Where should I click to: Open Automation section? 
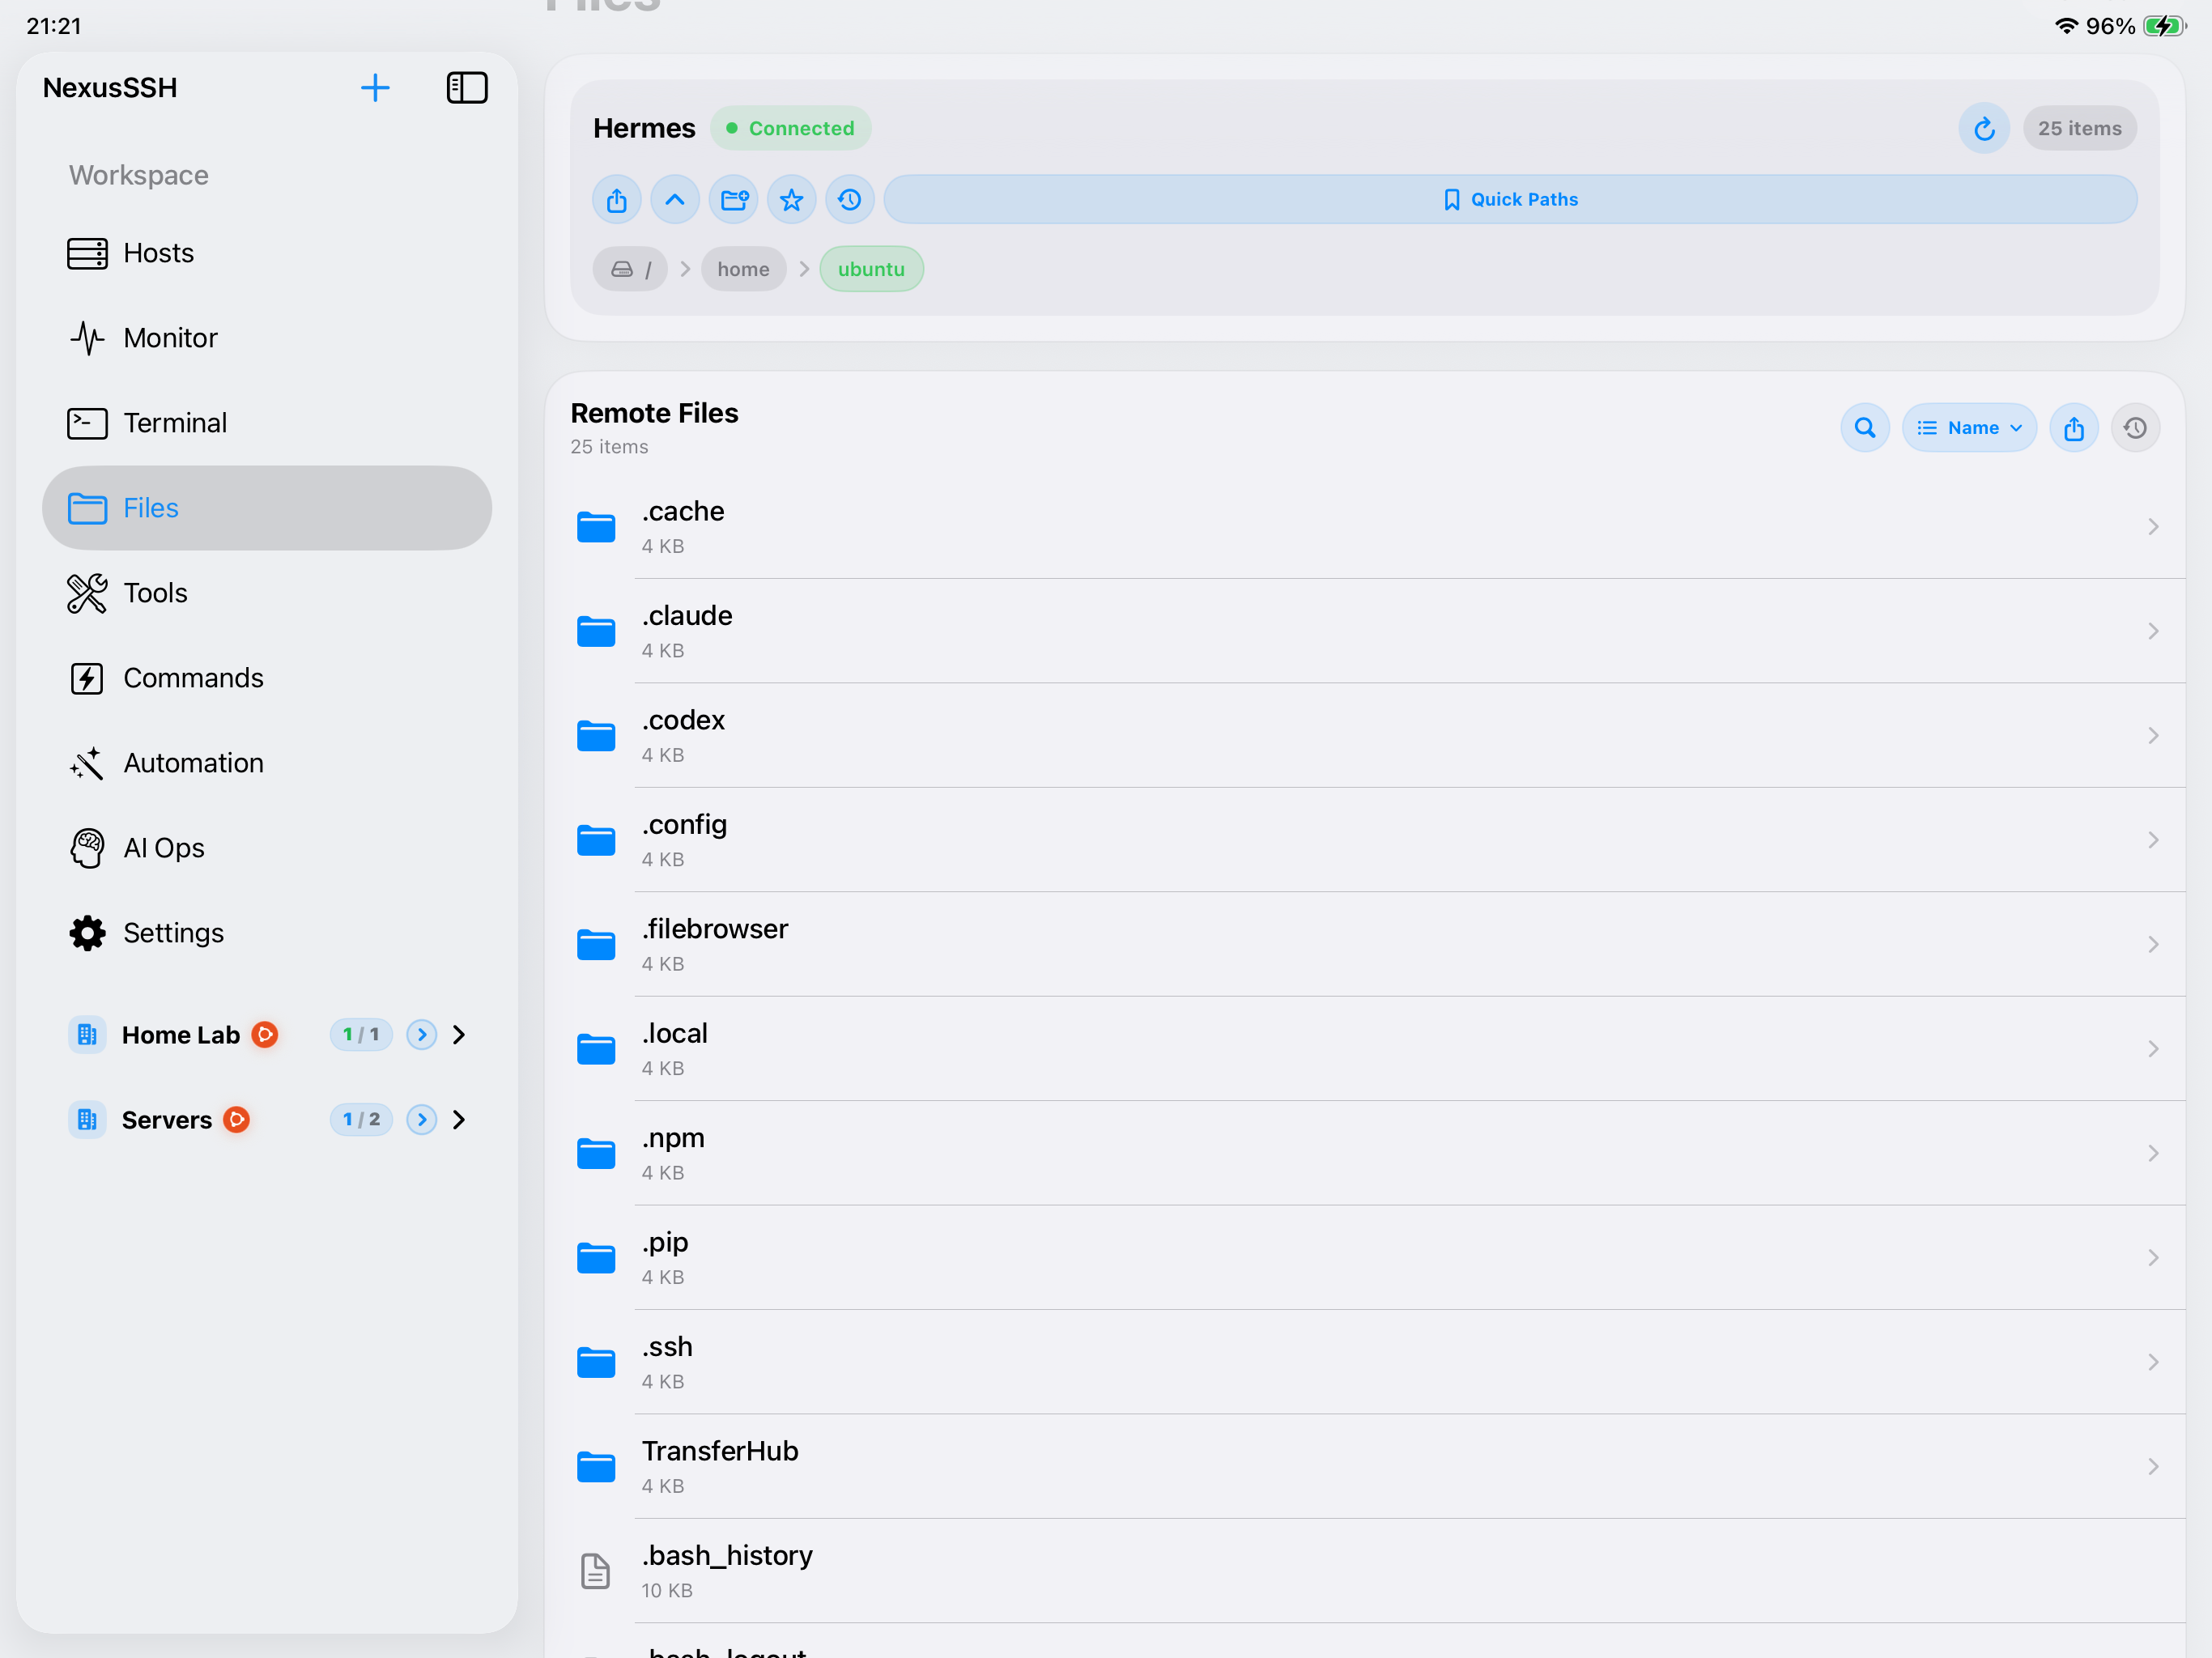(x=267, y=763)
